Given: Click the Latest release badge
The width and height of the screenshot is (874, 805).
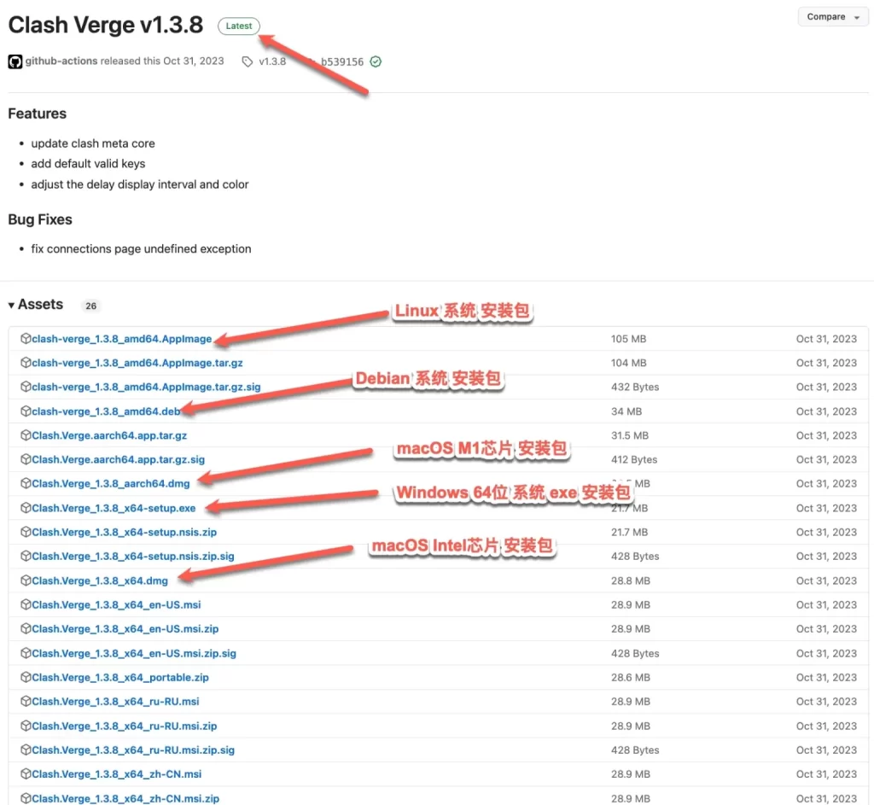Looking at the screenshot, I should point(238,26).
